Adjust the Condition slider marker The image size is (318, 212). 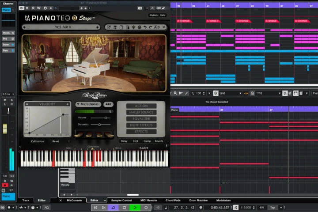click(92, 149)
